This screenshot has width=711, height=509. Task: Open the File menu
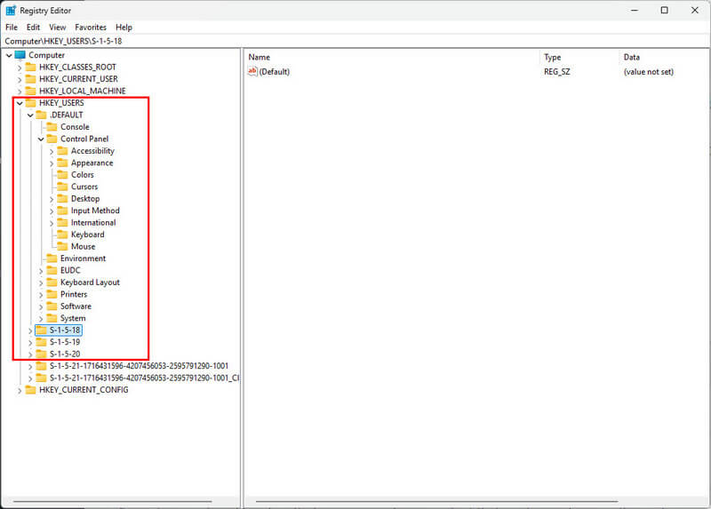12,28
